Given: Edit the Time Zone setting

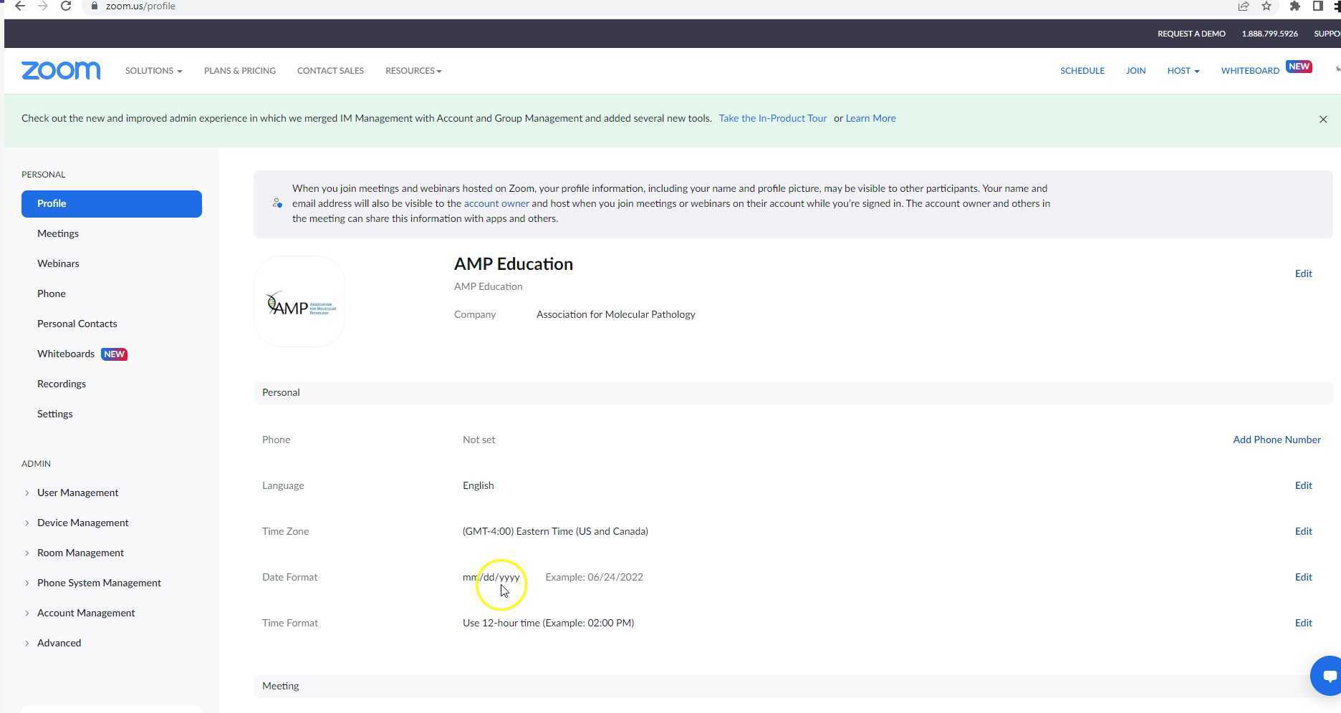Looking at the screenshot, I should (1303, 531).
